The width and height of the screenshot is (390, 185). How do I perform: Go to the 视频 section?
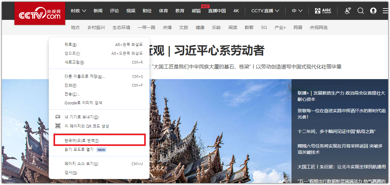pyautogui.click(x=131, y=11)
